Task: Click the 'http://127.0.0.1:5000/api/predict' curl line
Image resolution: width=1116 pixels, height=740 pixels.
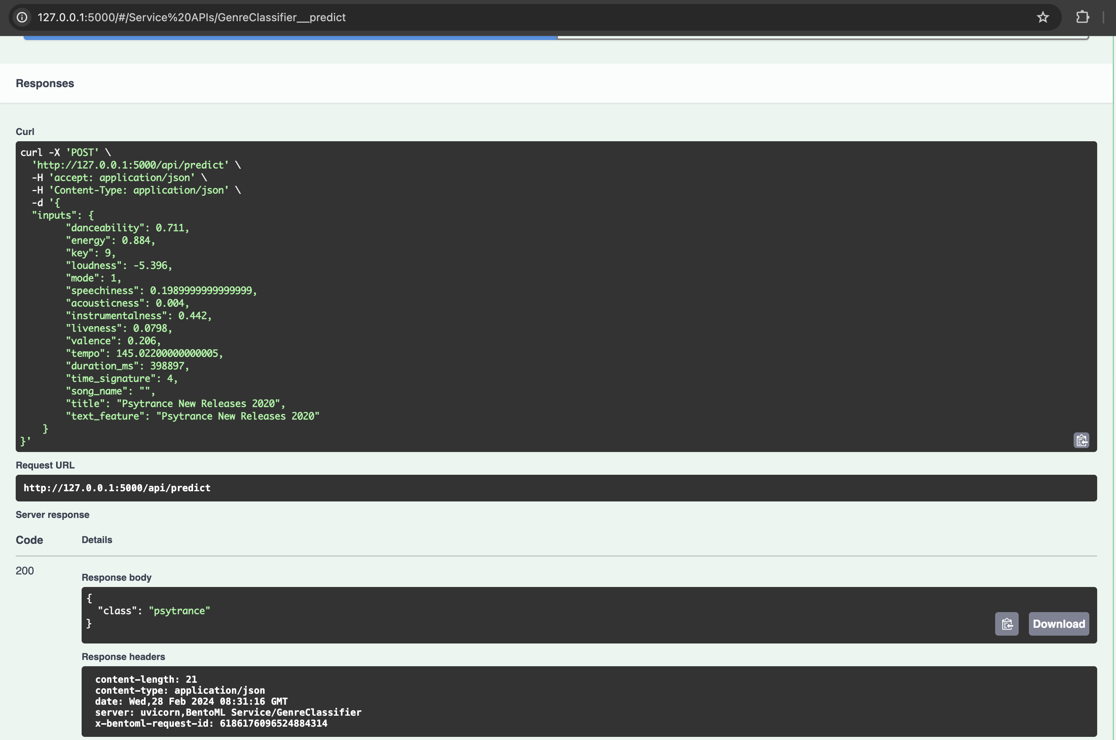Action: (x=137, y=165)
